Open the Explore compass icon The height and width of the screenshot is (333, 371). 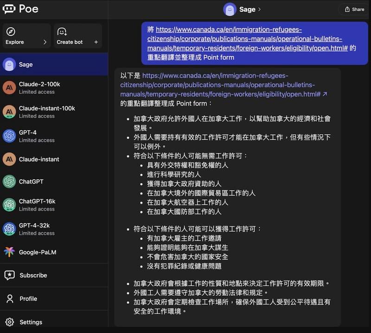point(11,32)
